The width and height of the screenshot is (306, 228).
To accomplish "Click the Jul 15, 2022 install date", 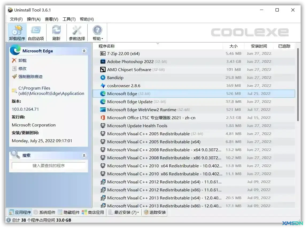I will (259, 118).
